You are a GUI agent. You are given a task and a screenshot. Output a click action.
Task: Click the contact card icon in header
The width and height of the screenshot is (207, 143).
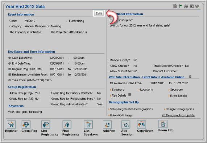point(191,6)
